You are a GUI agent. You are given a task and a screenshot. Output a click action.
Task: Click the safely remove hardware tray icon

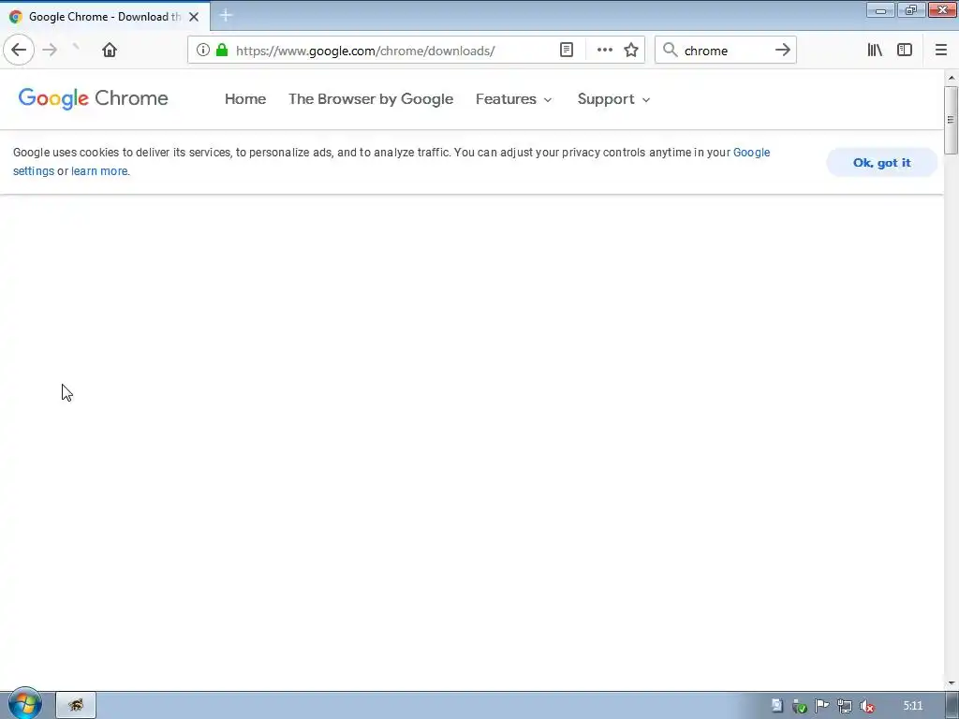click(799, 706)
